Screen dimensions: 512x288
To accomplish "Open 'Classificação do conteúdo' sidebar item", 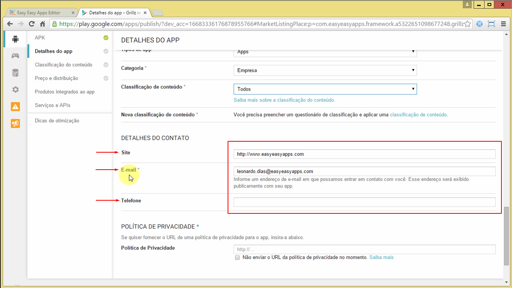I will click(x=63, y=65).
